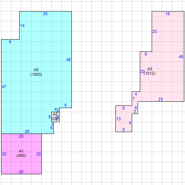Click the 5 dimension left of A2
The image size is (185, 185).
[50, 117]
